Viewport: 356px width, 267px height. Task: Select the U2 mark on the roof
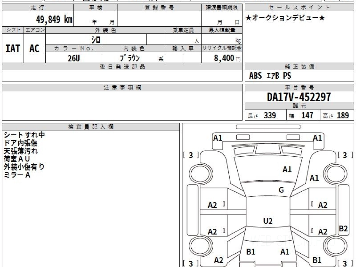pyautogui.click(x=268, y=221)
